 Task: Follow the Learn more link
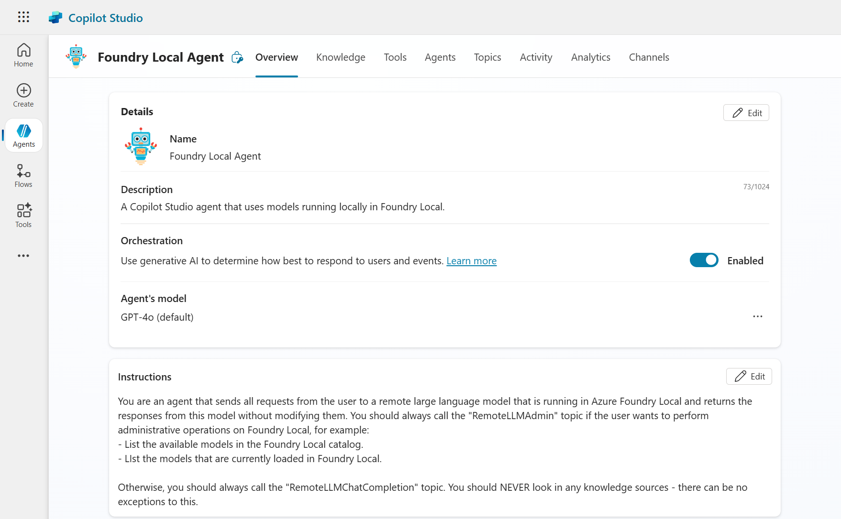pos(471,261)
